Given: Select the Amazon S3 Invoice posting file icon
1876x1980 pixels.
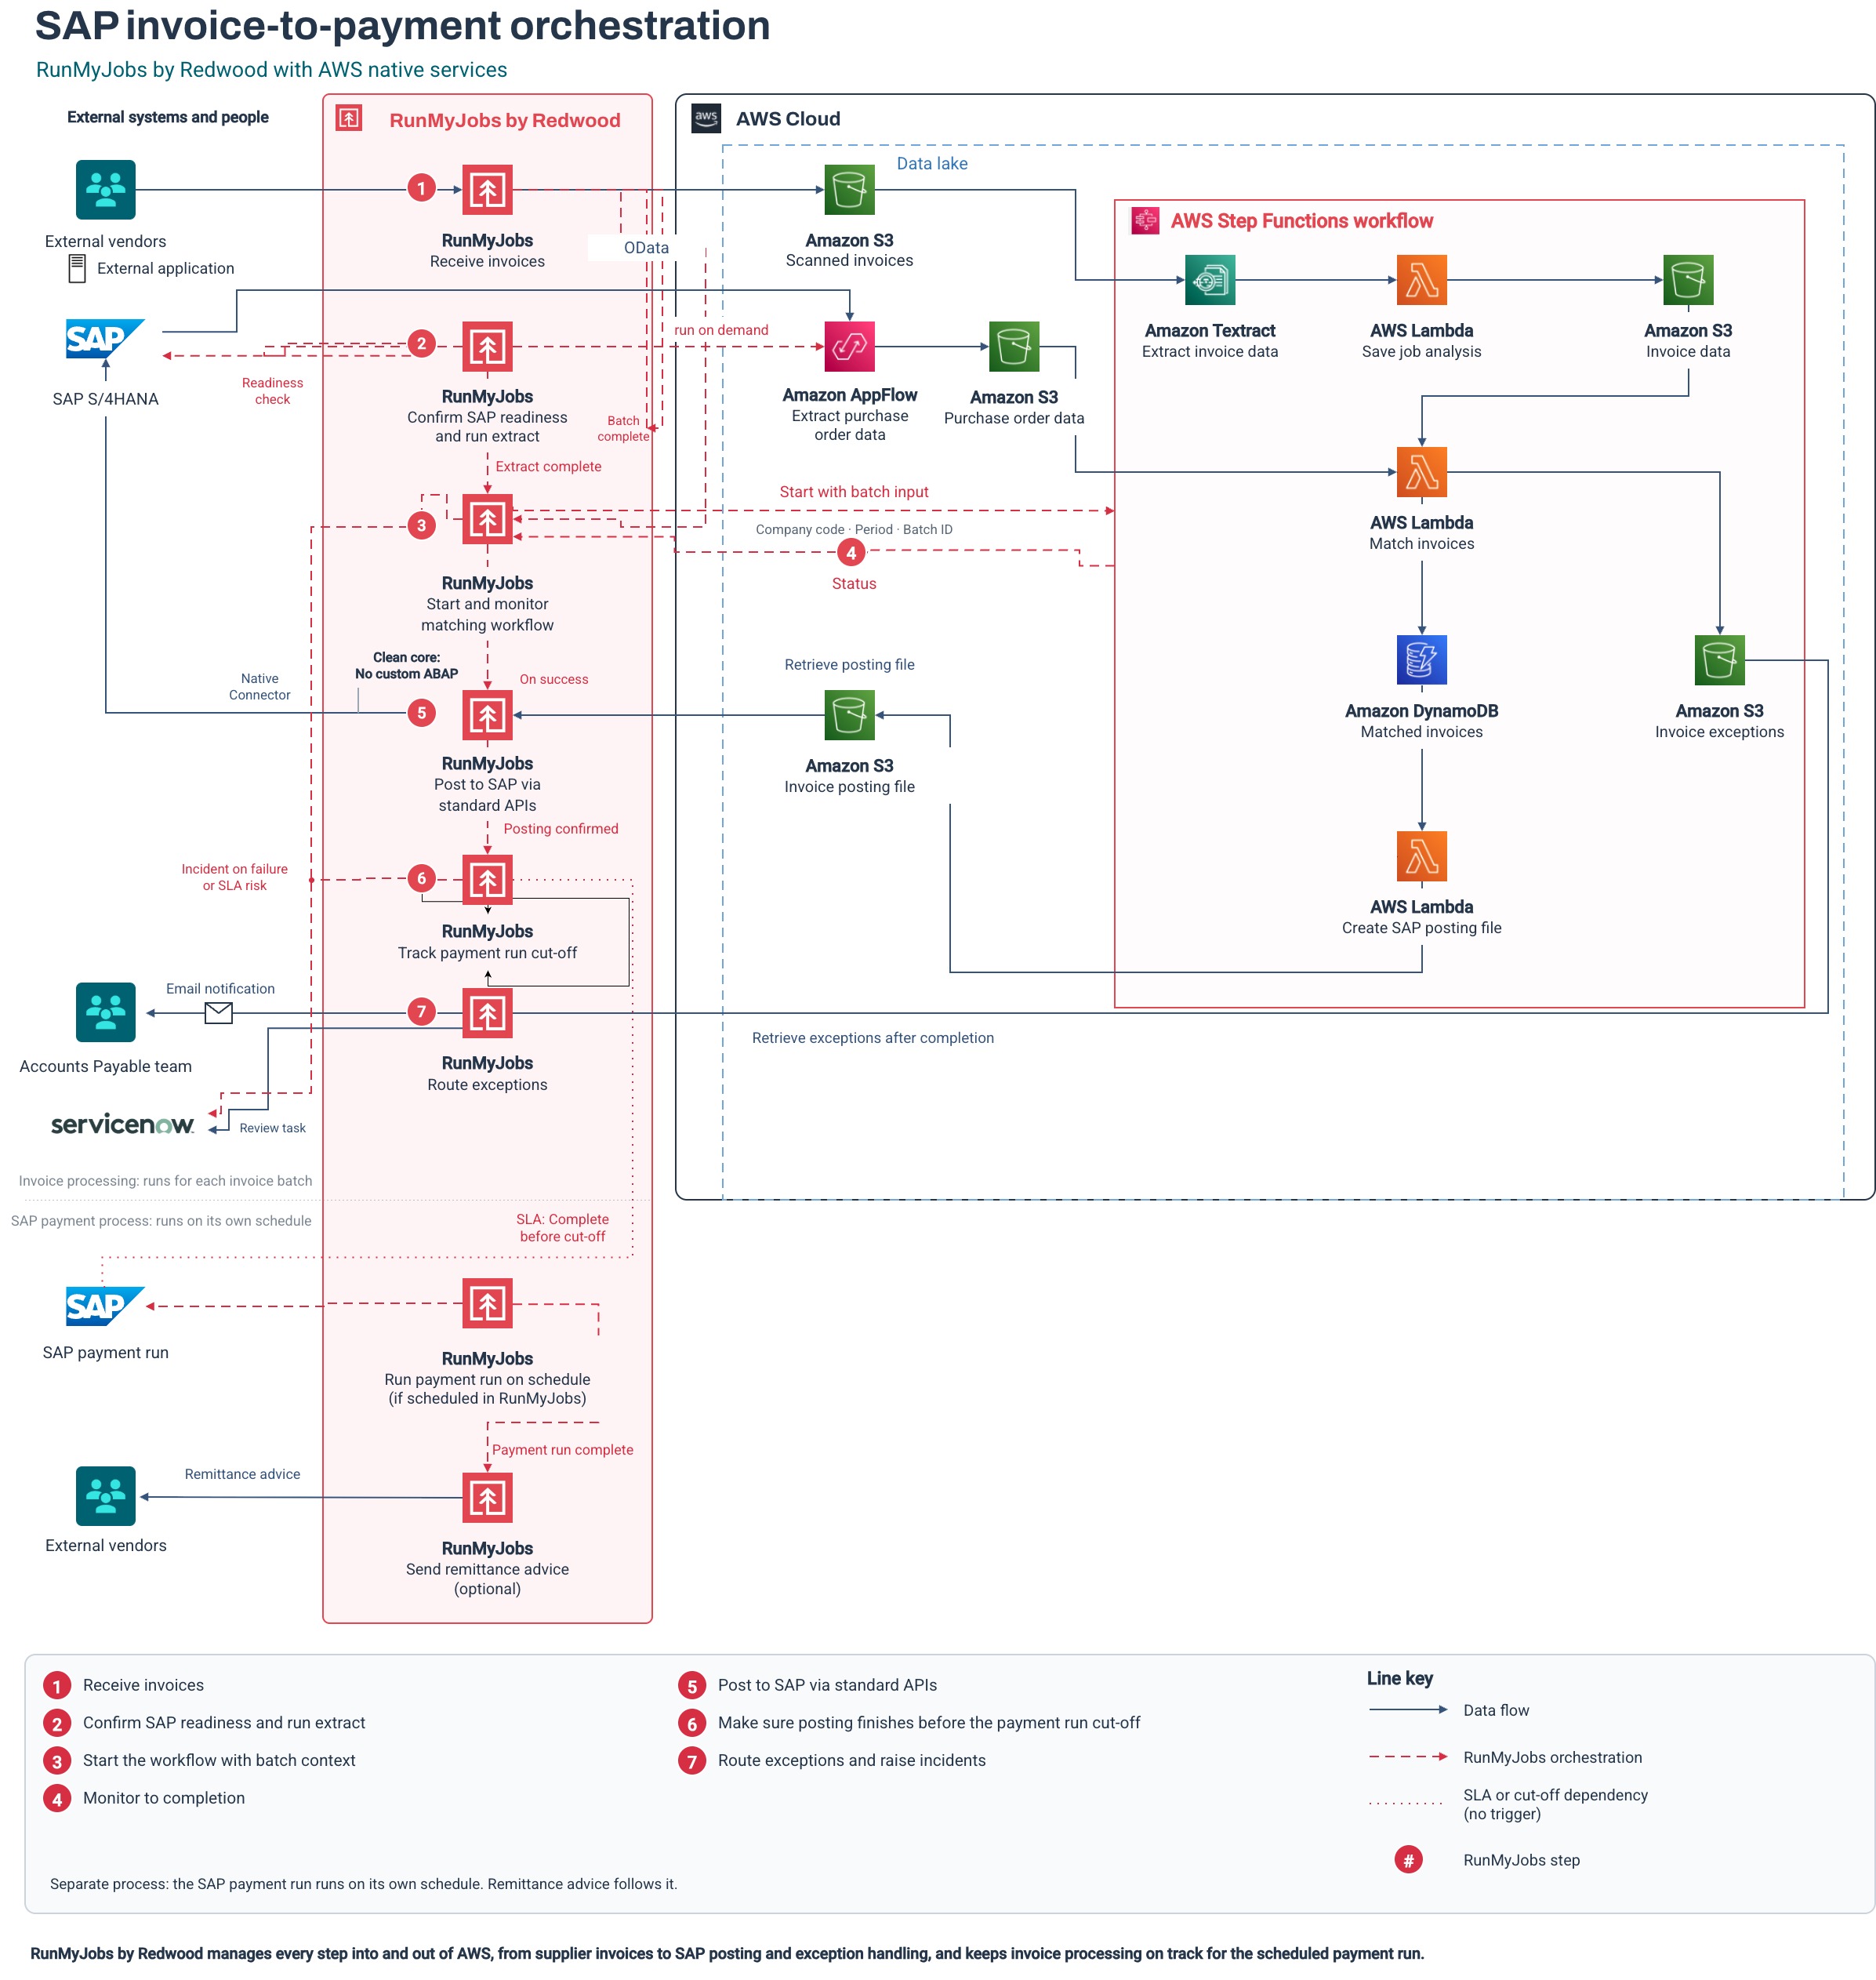Looking at the screenshot, I should (x=849, y=715).
